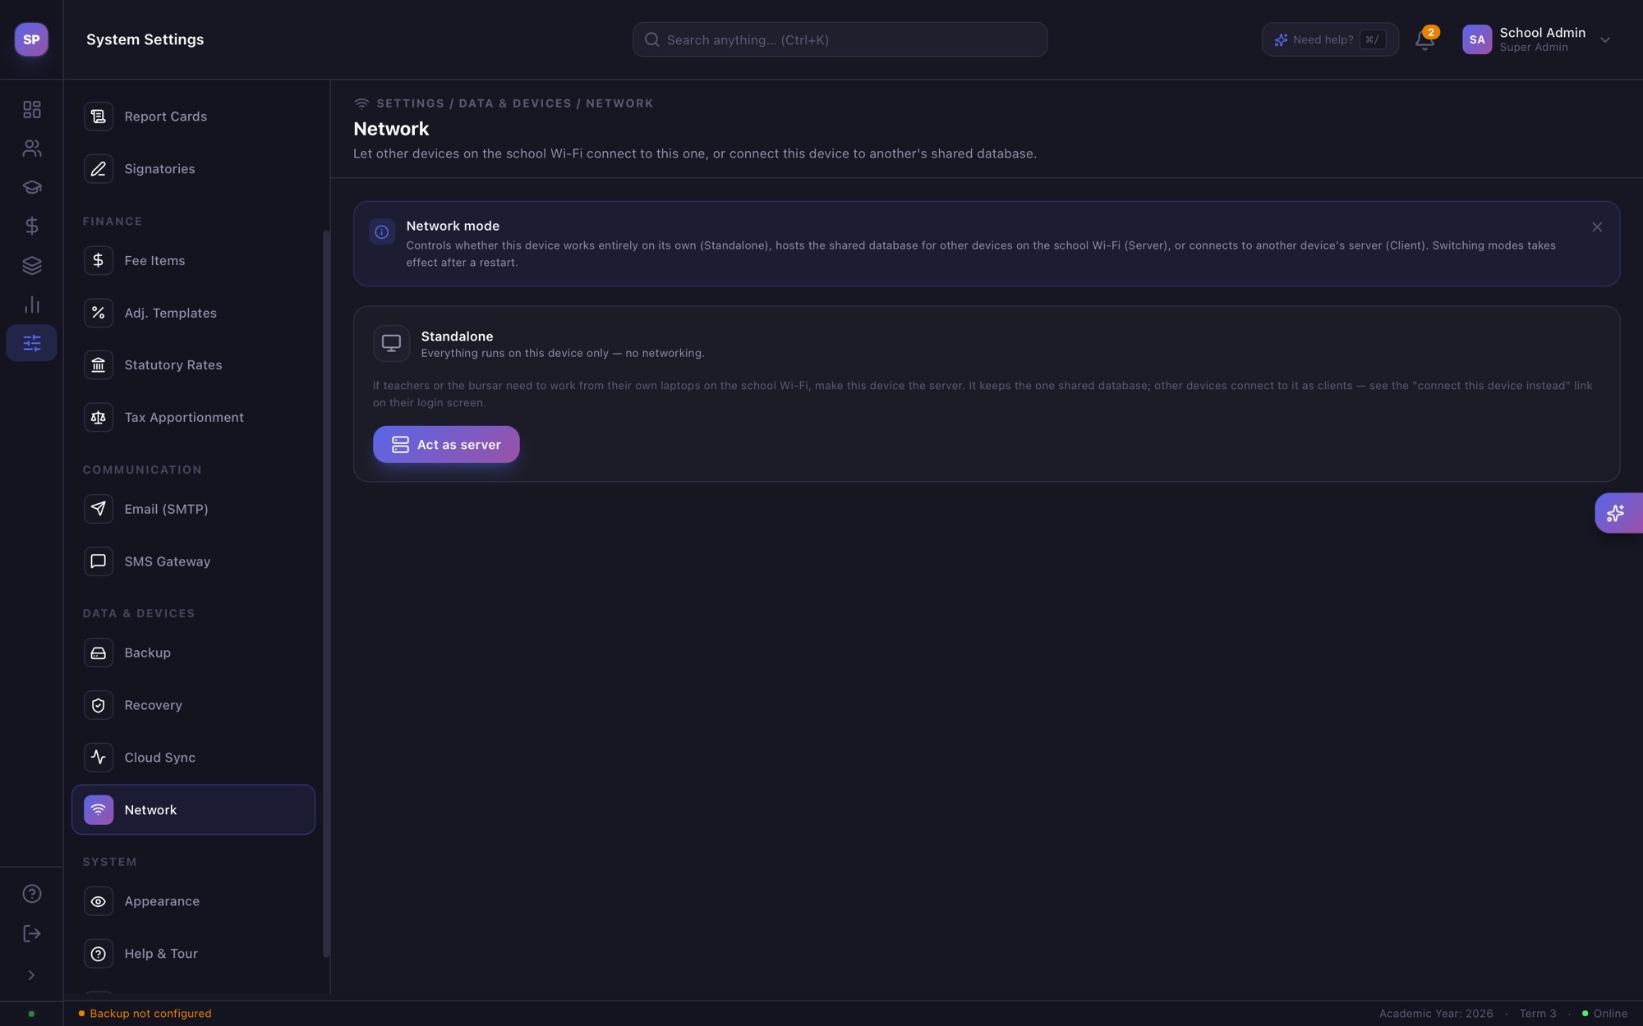Open the bar chart reports rail icon

[x=31, y=305]
